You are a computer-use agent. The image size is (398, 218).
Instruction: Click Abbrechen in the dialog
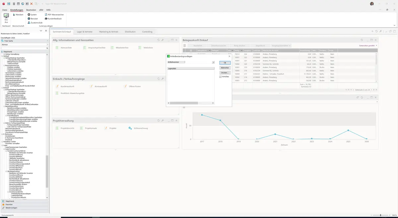point(225,68)
